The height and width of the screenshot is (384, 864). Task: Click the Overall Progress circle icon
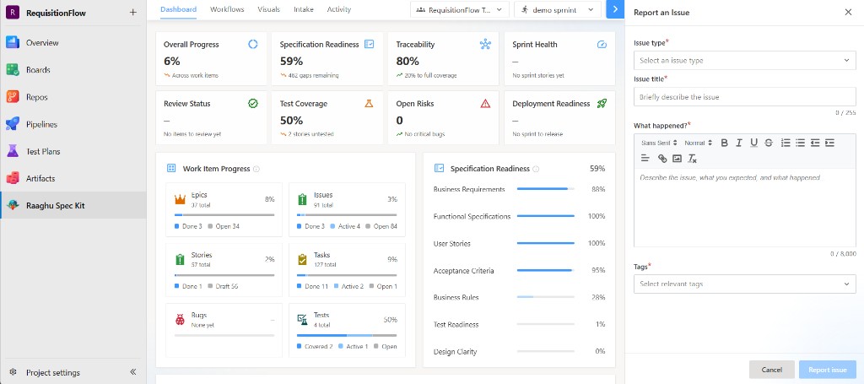[x=253, y=45]
